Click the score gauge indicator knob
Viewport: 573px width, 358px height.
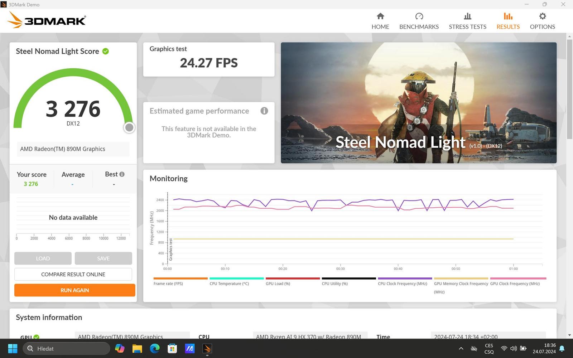coord(129,127)
